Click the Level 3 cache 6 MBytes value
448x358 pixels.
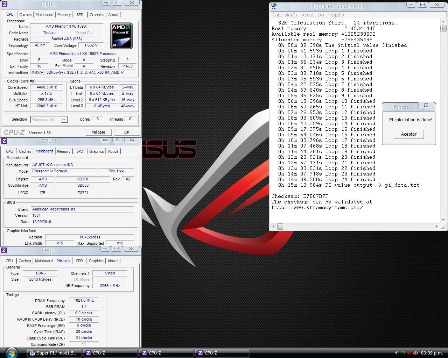[102, 106]
